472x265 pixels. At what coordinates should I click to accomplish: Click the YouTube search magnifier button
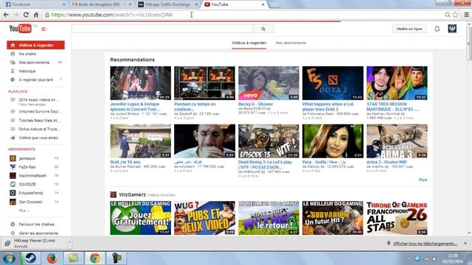263,29
